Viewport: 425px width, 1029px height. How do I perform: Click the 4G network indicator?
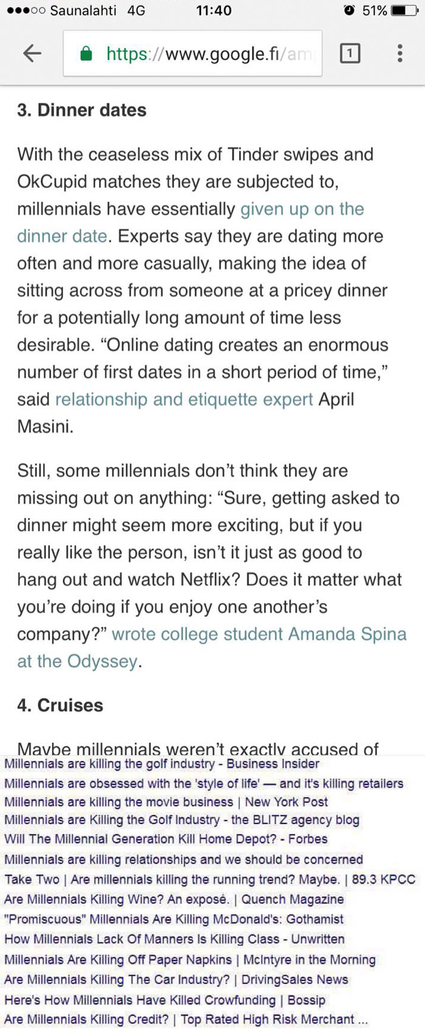(x=136, y=10)
